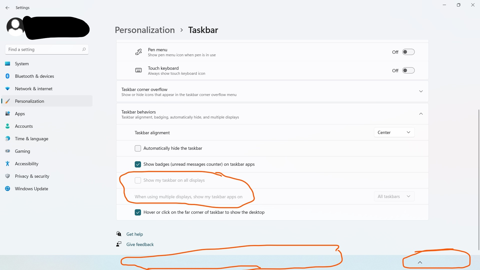Click the Bluetooth & devices icon

click(7, 76)
